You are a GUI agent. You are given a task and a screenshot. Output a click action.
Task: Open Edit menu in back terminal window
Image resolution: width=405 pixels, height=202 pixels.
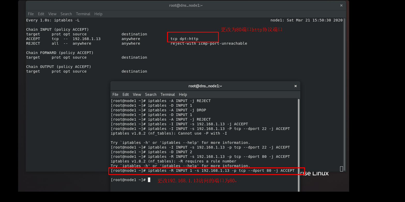(41, 14)
